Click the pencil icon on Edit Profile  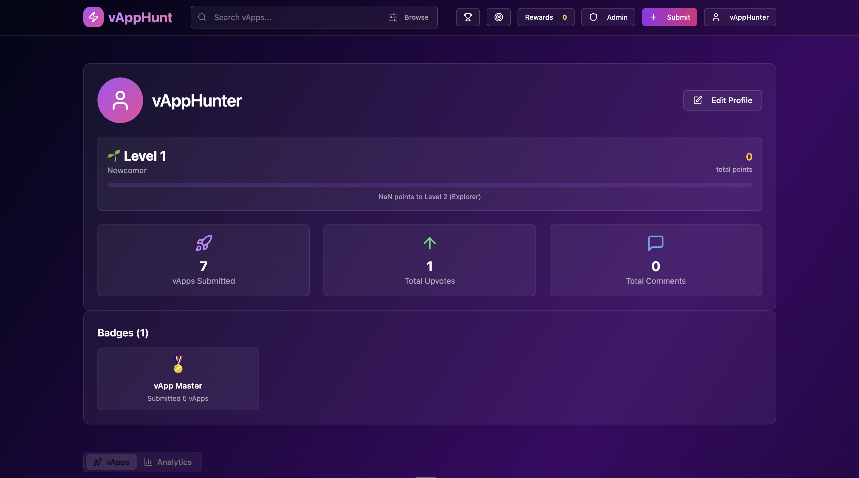698,100
